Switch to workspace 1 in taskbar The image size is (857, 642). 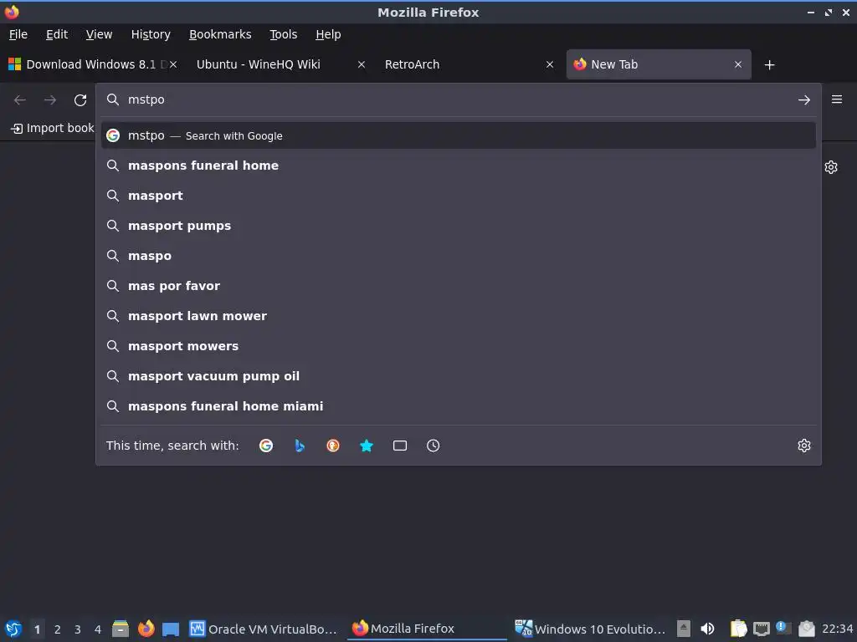click(37, 629)
